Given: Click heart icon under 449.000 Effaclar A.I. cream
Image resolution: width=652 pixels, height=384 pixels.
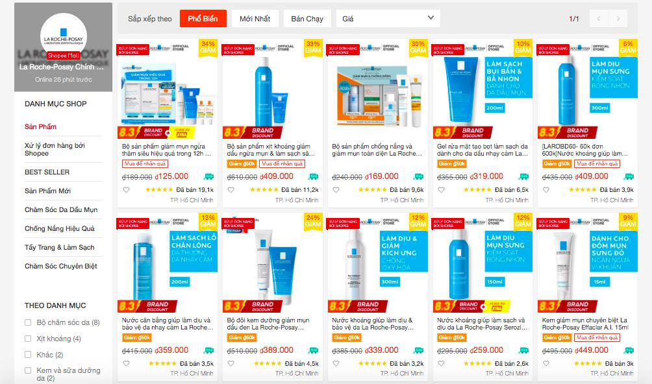Looking at the screenshot, I should pyautogui.click(x=546, y=363).
